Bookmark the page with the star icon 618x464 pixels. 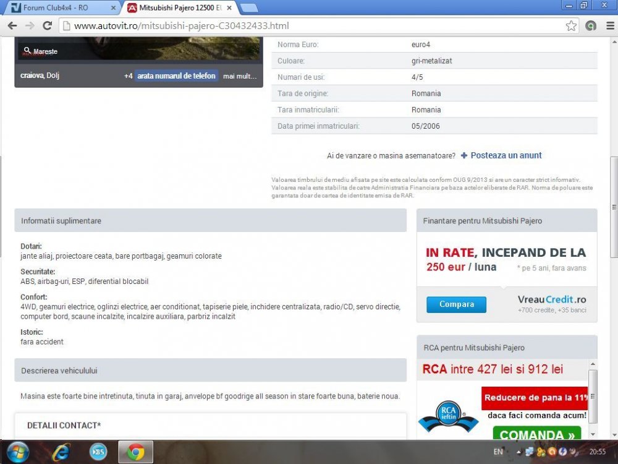(x=571, y=26)
